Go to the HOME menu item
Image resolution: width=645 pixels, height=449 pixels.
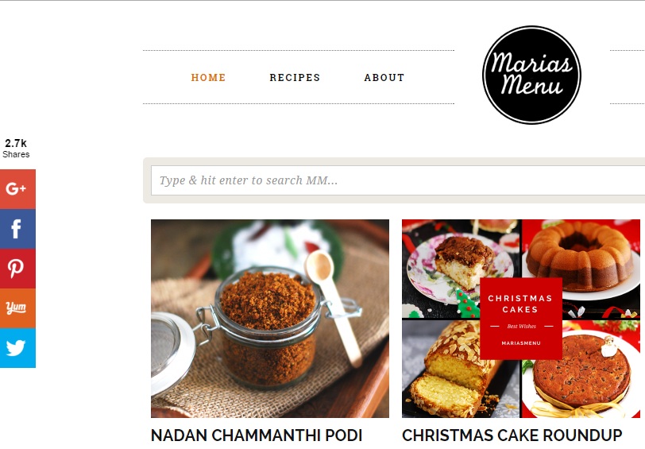tap(208, 77)
